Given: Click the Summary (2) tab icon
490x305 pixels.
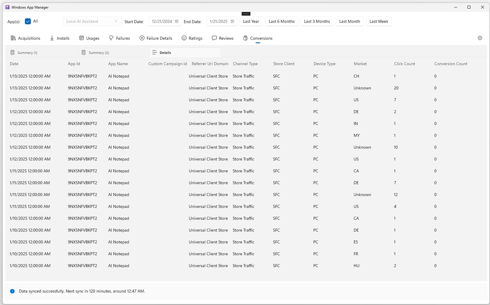Looking at the screenshot, I should click(x=83, y=52).
